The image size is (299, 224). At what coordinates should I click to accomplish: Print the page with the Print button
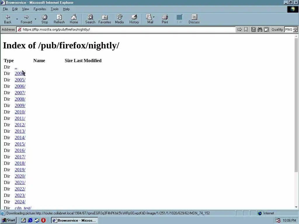(x=165, y=19)
